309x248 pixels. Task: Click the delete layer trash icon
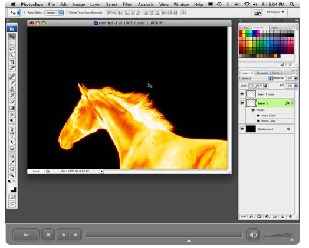[x=290, y=217]
